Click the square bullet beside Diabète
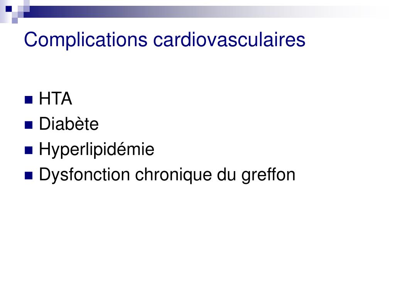 click(x=29, y=125)
